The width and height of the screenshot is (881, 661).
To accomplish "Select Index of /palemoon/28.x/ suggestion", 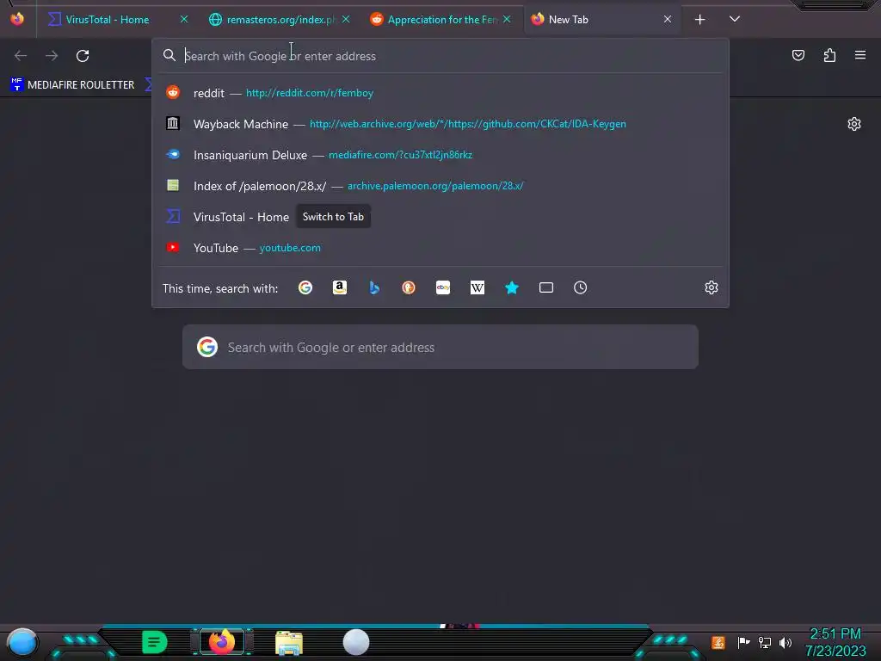I will point(440,186).
